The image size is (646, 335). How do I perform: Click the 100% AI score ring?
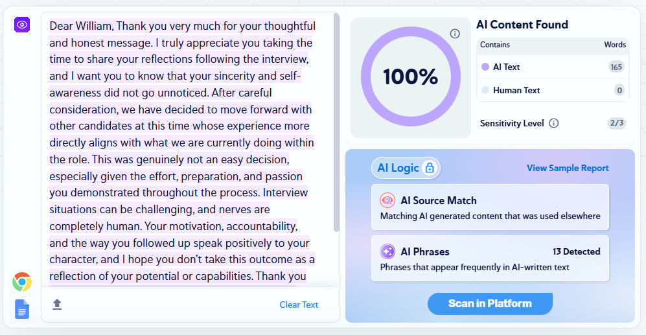click(x=411, y=77)
